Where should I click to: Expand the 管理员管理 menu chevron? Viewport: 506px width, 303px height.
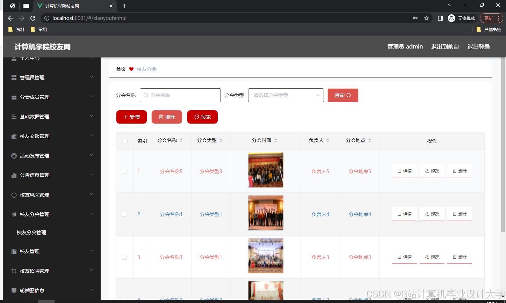(92, 77)
